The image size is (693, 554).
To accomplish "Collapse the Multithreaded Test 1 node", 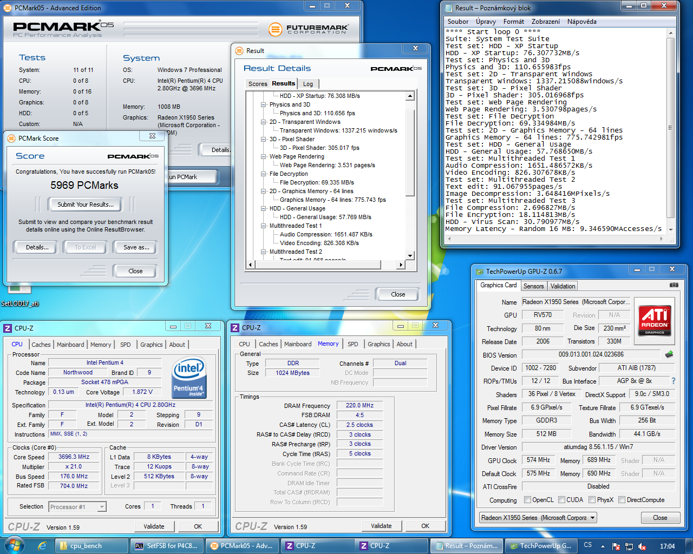I will click(x=264, y=226).
